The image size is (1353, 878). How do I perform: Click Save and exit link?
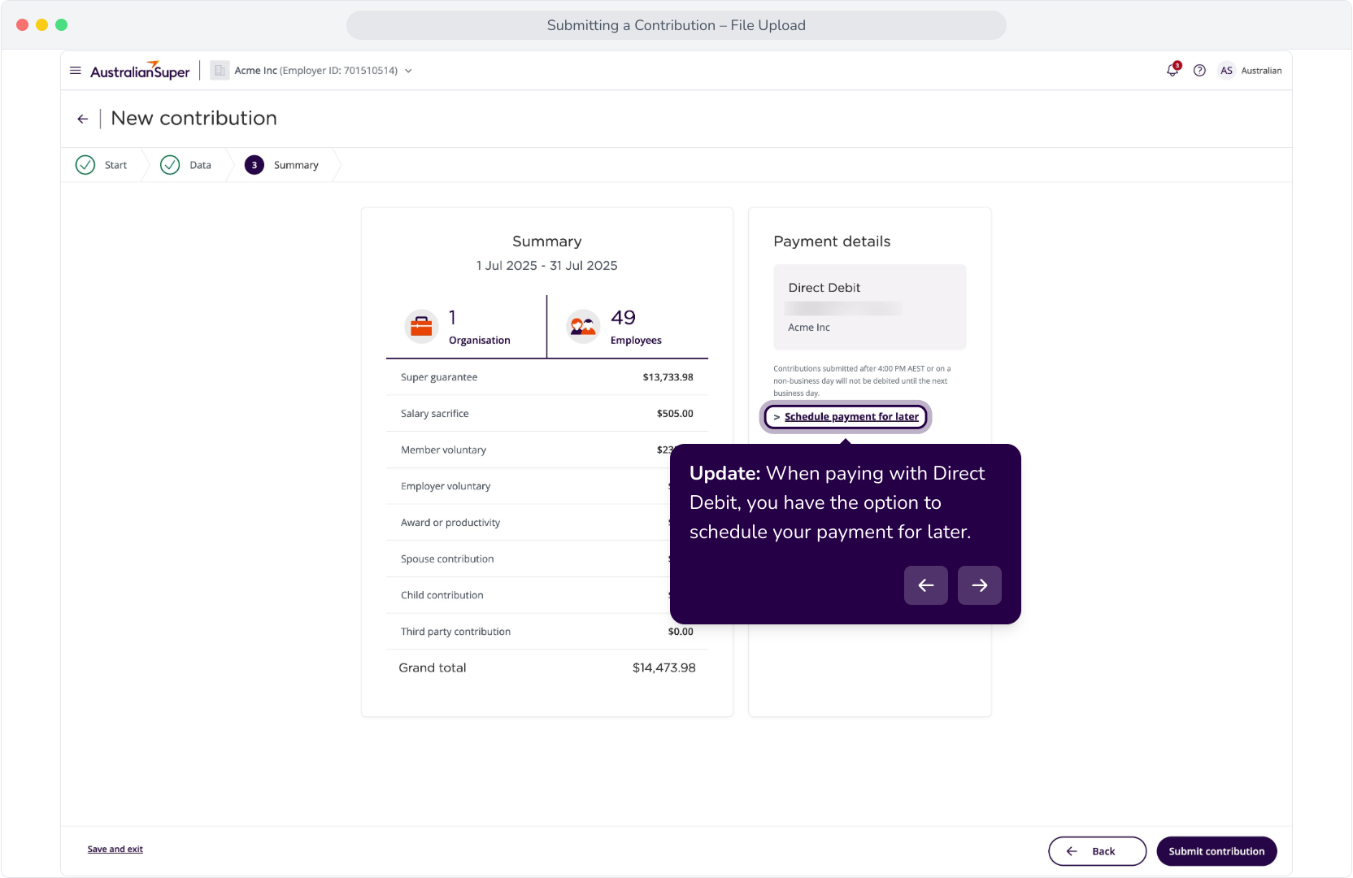115,850
